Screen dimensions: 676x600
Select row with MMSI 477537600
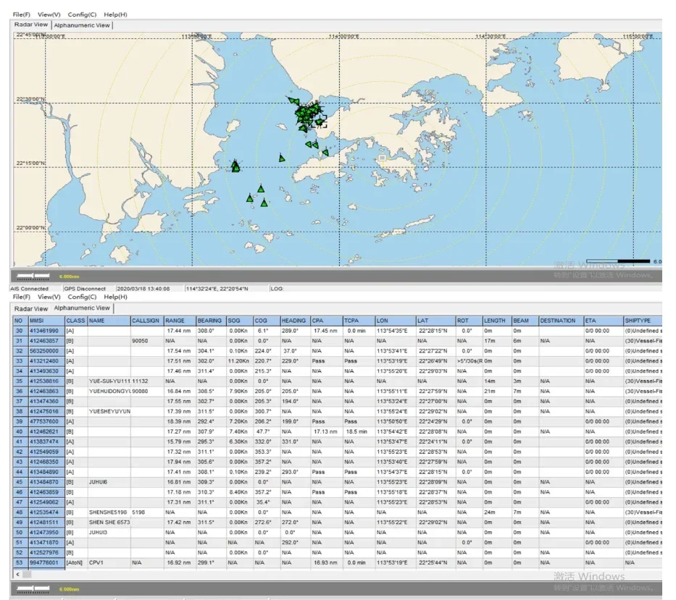pyautogui.click(x=338, y=421)
